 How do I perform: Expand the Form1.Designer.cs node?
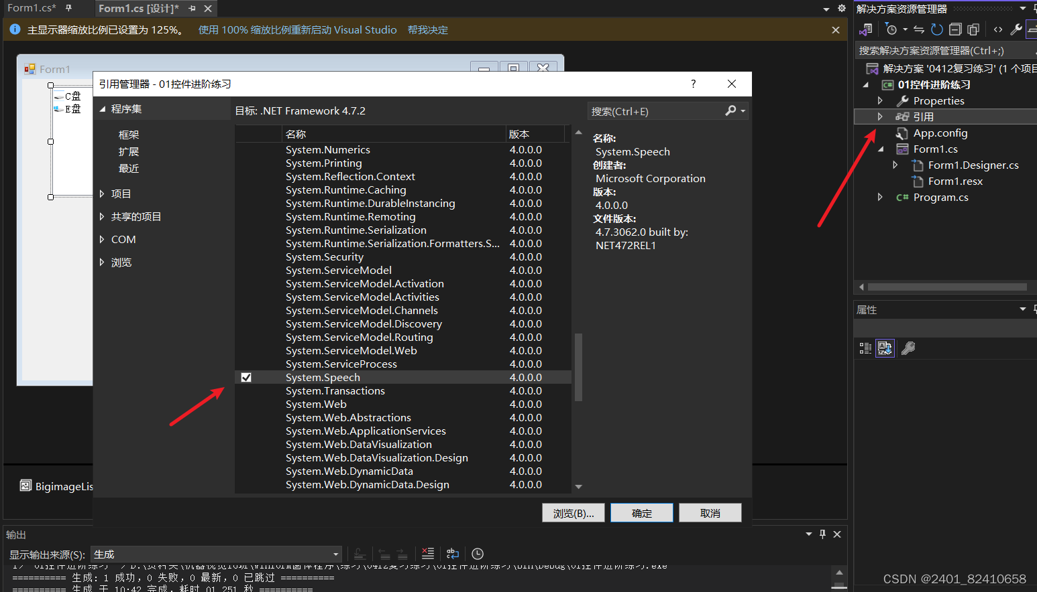(895, 165)
